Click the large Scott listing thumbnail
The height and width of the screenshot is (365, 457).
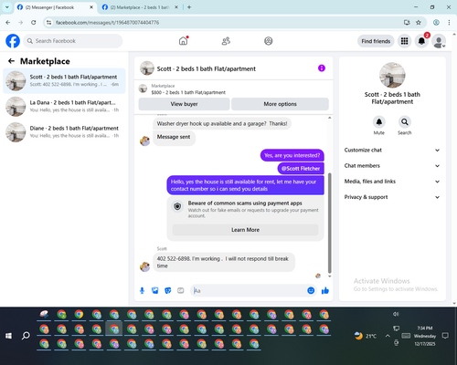tap(392, 75)
